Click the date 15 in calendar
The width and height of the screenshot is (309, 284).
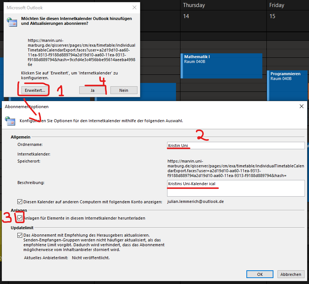pyautogui.click(x=272, y=16)
